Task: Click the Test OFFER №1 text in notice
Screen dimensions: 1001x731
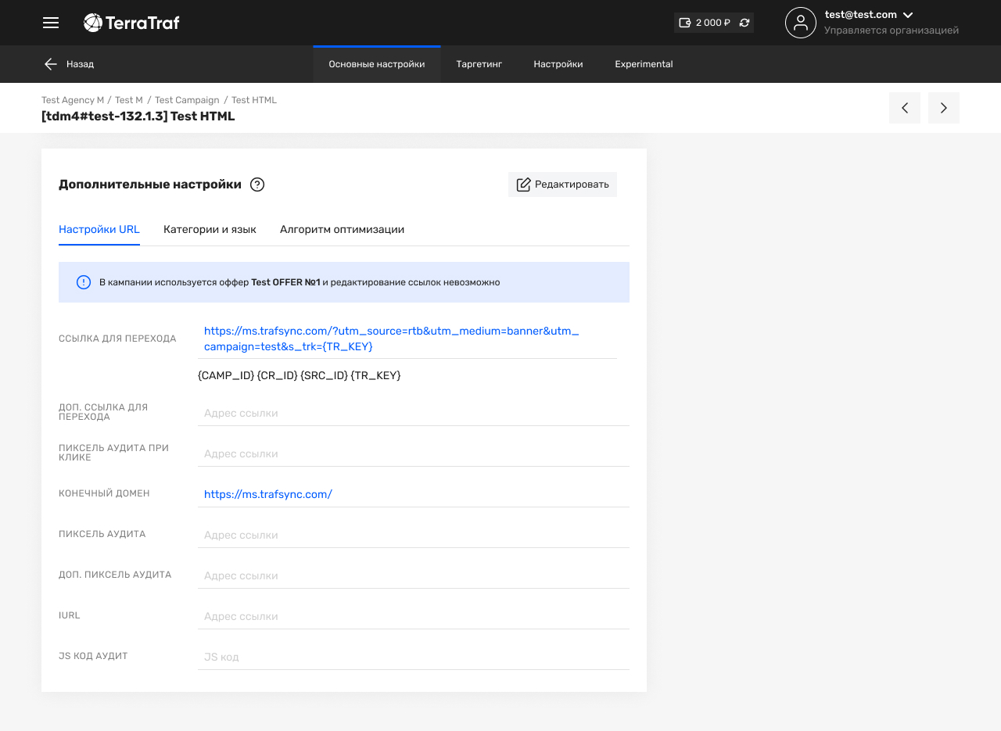Action: click(x=285, y=282)
